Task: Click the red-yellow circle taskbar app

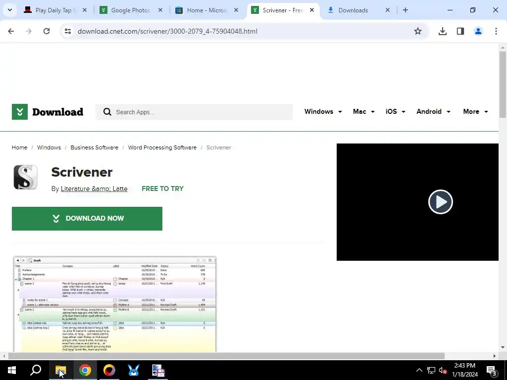Action: coord(109,370)
